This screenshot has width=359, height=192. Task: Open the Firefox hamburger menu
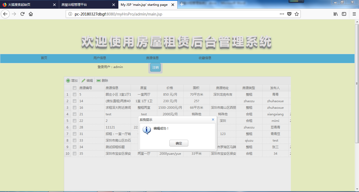pos(354,14)
